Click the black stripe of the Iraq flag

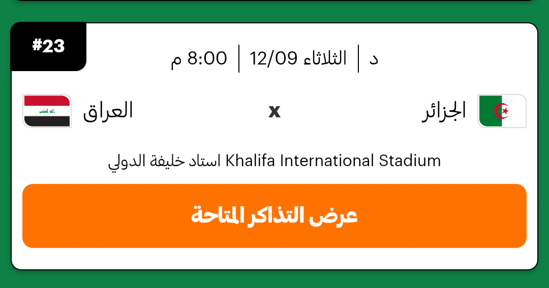point(47,121)
